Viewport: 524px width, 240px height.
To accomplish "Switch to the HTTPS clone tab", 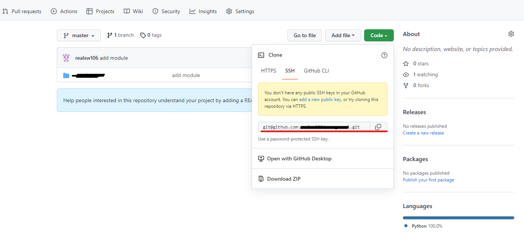I will coord(269,71).
